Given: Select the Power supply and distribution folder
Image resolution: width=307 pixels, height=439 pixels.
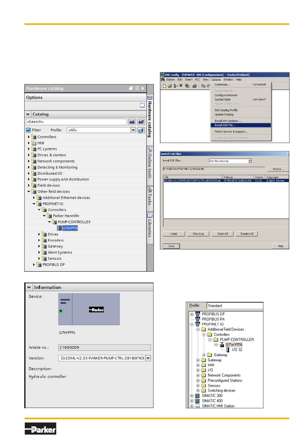Looking at the screenshot, I should pos(63,180).
